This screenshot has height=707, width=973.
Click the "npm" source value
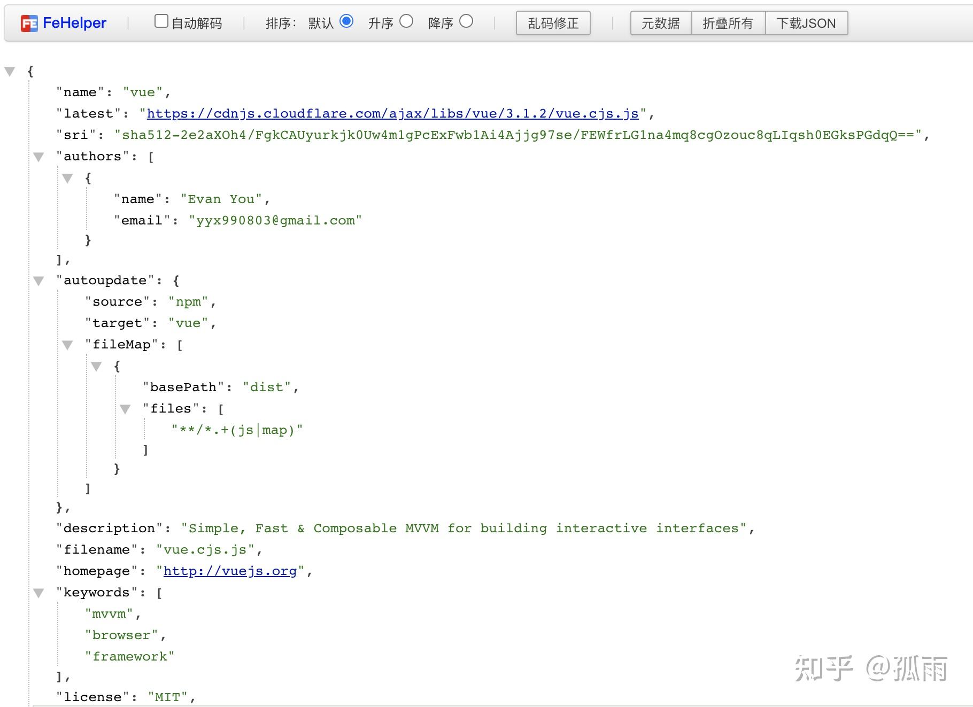click(188, 302)
